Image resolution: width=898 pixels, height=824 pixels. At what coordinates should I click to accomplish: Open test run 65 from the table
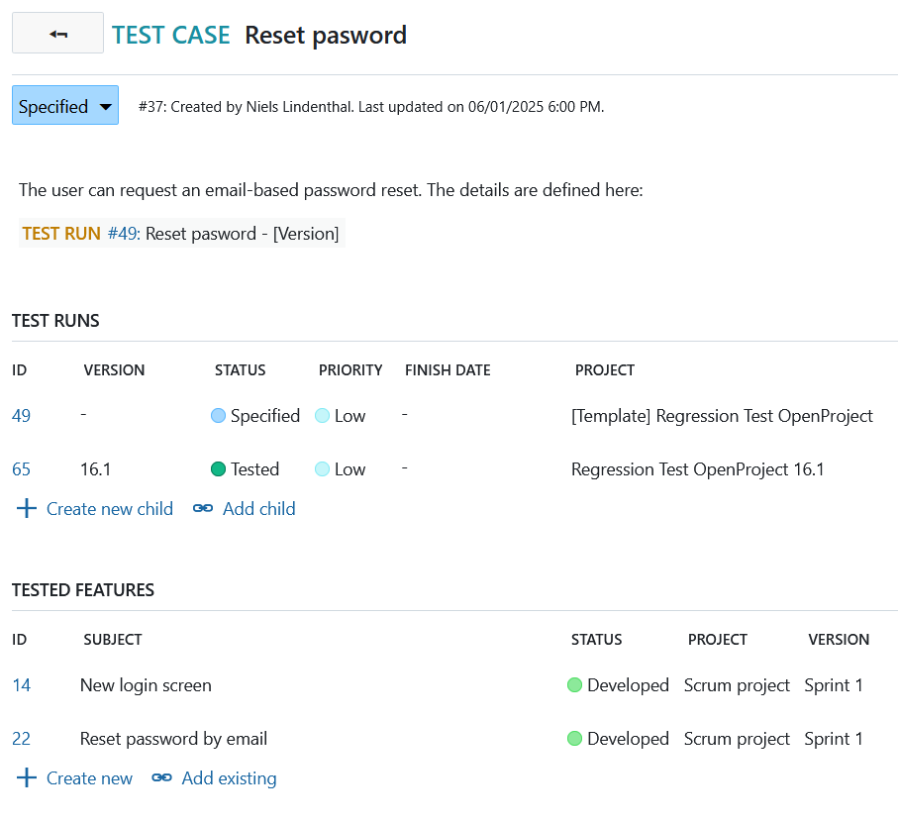pyautogui.click(x=21, y=469)
